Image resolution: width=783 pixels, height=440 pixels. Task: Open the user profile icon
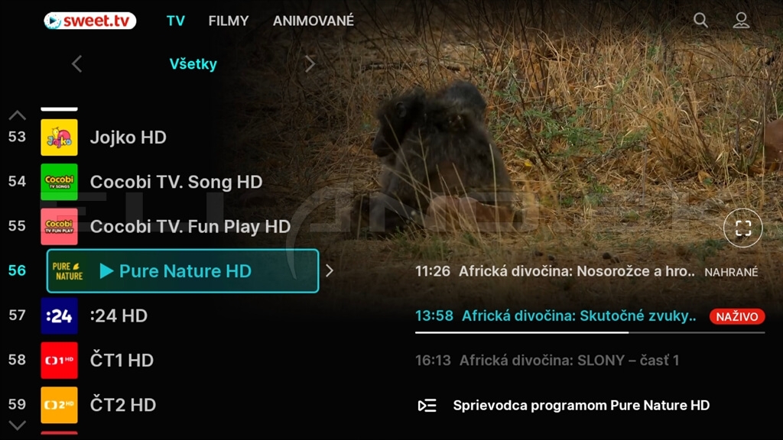click(741, 20)
